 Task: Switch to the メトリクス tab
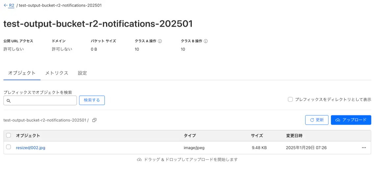tap(57, 73)
